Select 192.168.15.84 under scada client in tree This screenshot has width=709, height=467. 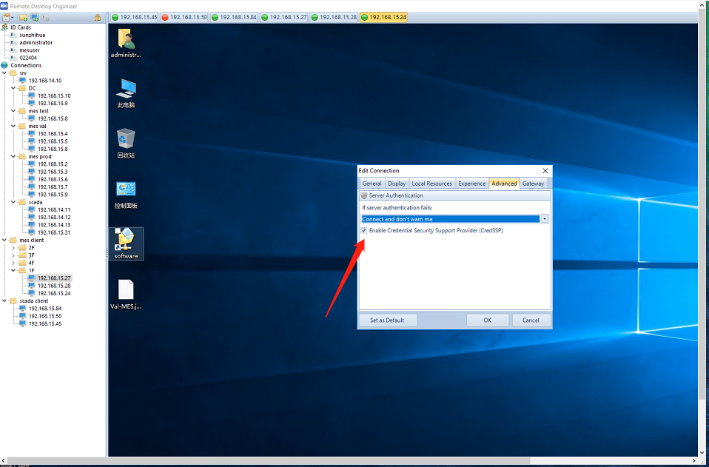click(44, 309)
